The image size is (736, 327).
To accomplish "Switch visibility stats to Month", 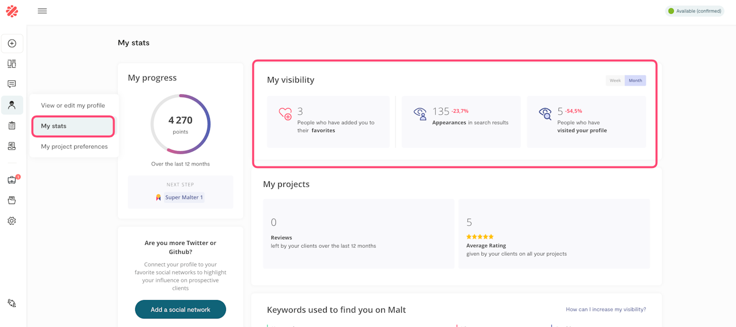I will click(x=635, y=80).
